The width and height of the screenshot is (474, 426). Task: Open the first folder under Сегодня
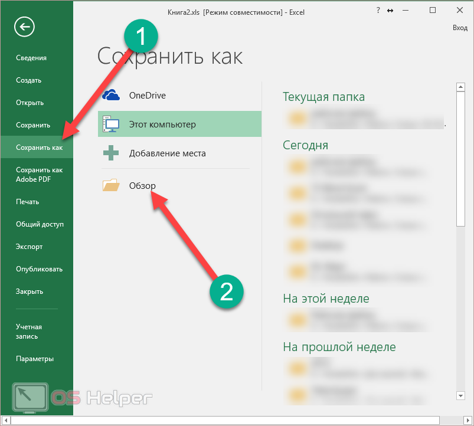(357, 168)
